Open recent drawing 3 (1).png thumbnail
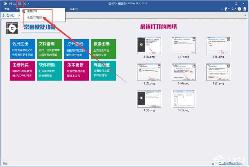The height and width of the screenshot is (167, 249). pos(183,99)
